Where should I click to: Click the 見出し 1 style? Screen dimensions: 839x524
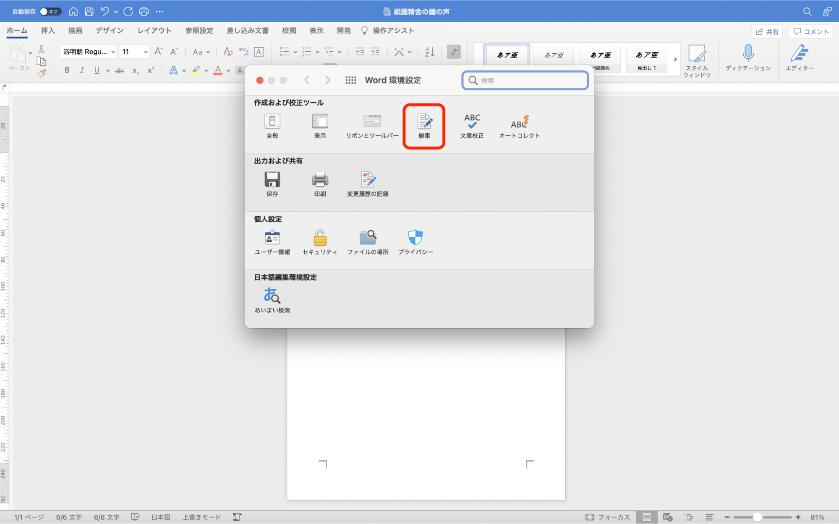coord(646,59)
